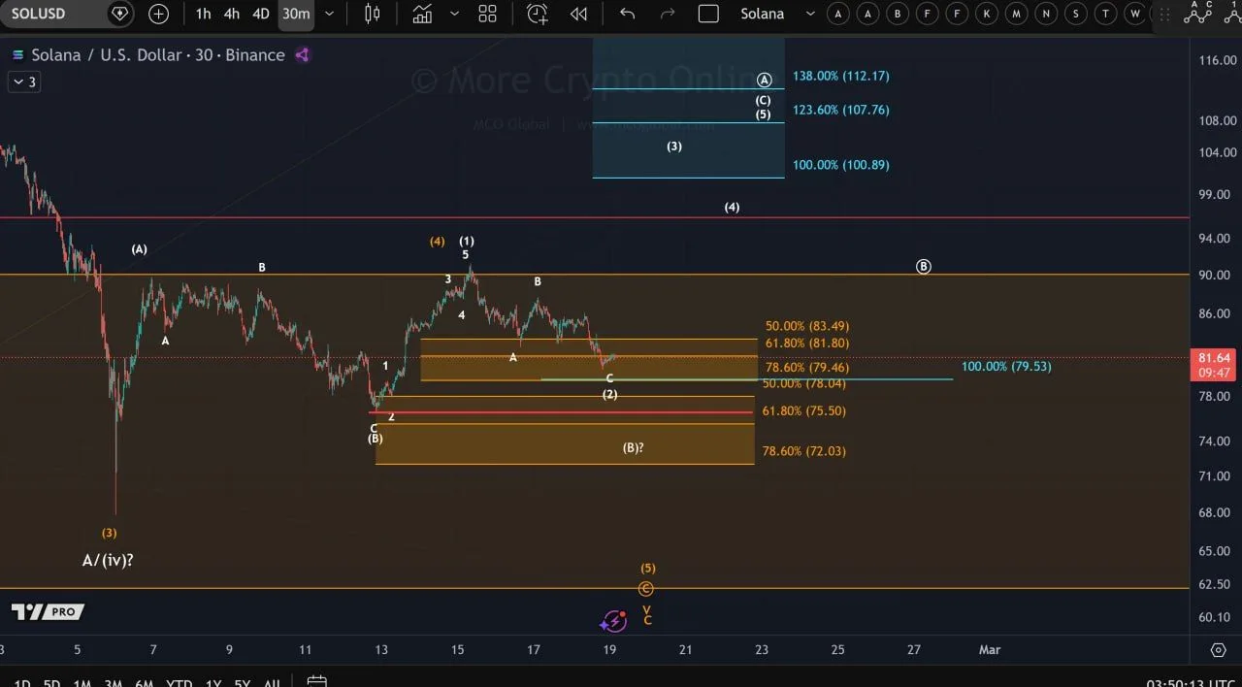
Task: Select the circled M quick-access button
Action: point(1016,14)
